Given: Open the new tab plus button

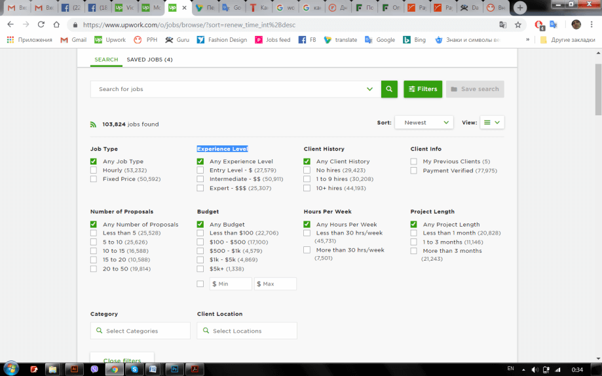Looking at the screenshot, I should (x=520, y=7).
